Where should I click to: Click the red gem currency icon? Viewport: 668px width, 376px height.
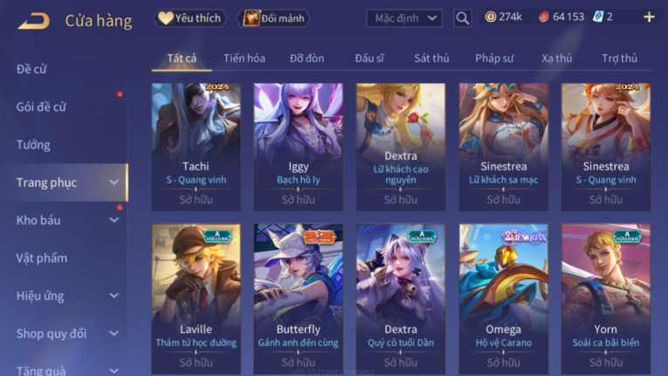[x=544, y=17]
